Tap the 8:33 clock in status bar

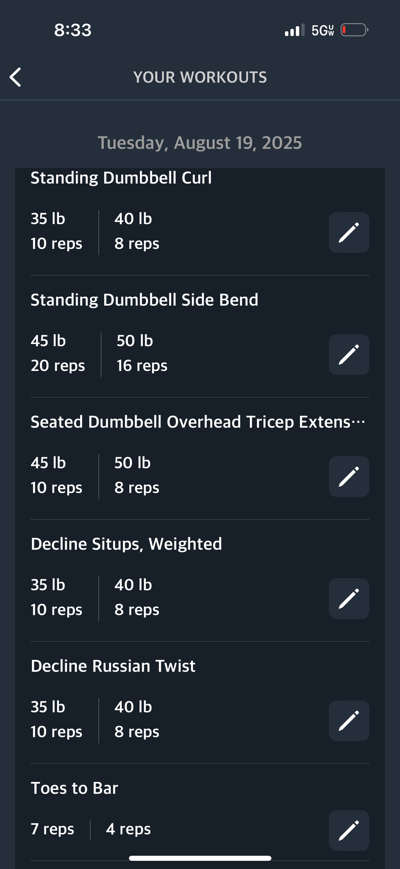point(73,30)
